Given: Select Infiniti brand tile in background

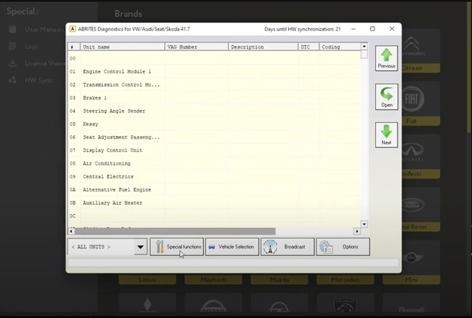Looking at the screenshot, I should pyautogui.click(x=421, y=156).
